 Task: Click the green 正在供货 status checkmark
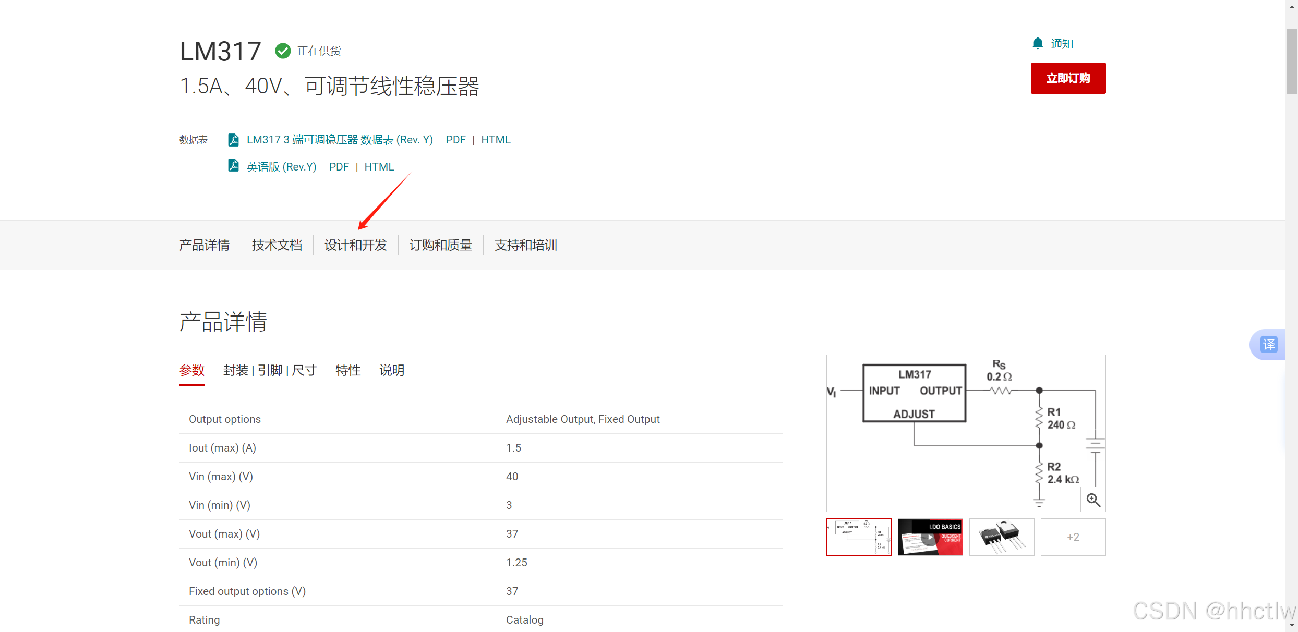(x=283, y=51)
